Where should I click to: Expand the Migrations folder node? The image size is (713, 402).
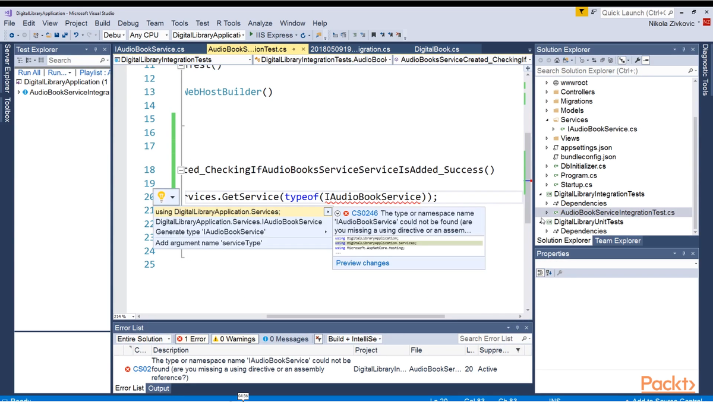coord(547,102)
